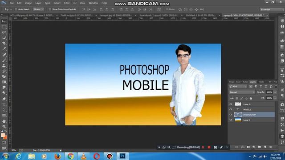Click the Create new layer icon
The image size is (285, 160).
coord(265,147)
